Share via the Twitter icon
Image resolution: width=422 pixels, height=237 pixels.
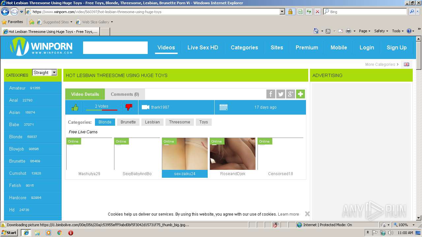click(x=281, y=94)
